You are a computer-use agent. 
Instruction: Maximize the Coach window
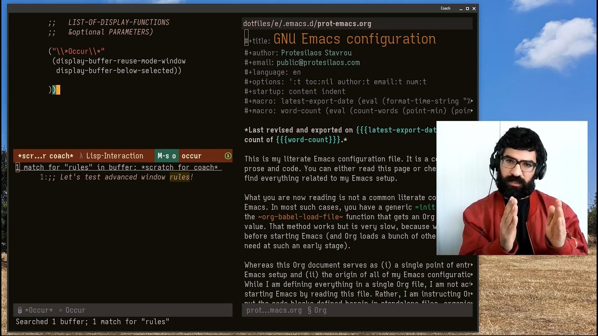coord(467,8)
